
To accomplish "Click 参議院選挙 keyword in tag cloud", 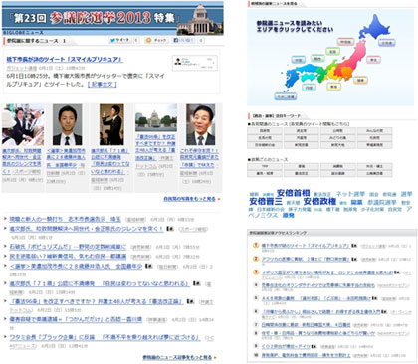I will [381, 202].
